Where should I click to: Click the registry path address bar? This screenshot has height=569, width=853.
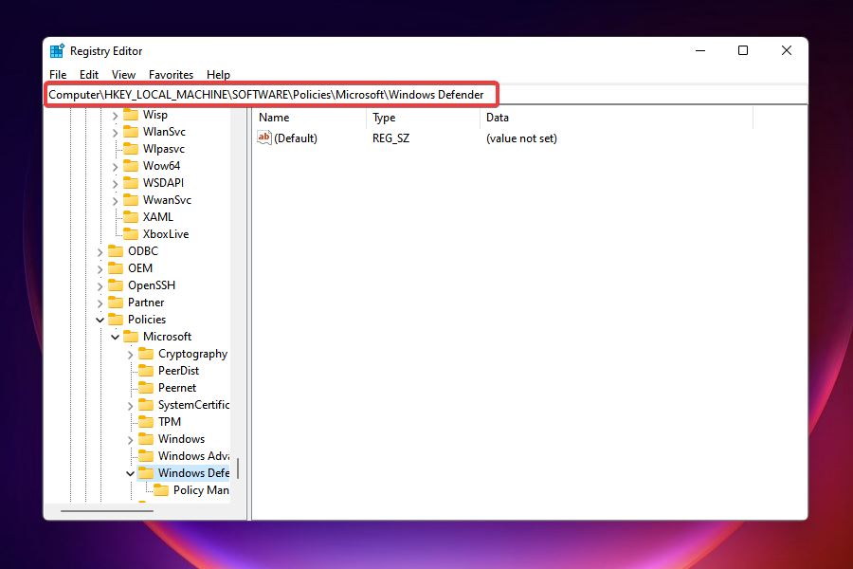coord(271,94)
